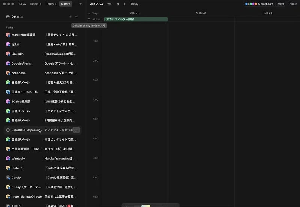Viewport: 300px width, 207px height.
Task: Open Wantedly Haruka Yamagiwa email
Action: click(x=43, y=159)
